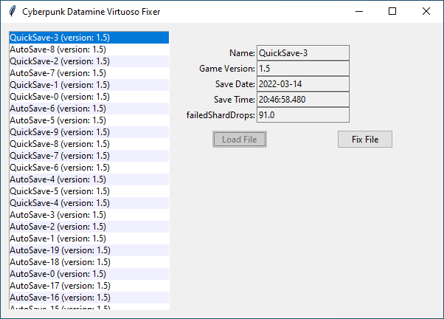Click the Fix File button
The height and width of the screenshot is (319, 444).
tap(365, 140)
